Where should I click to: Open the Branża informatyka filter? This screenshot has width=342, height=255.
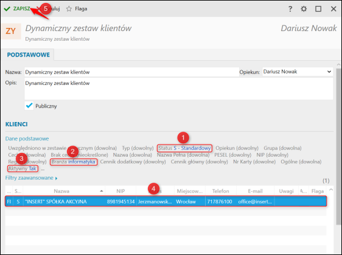[74, 162]
